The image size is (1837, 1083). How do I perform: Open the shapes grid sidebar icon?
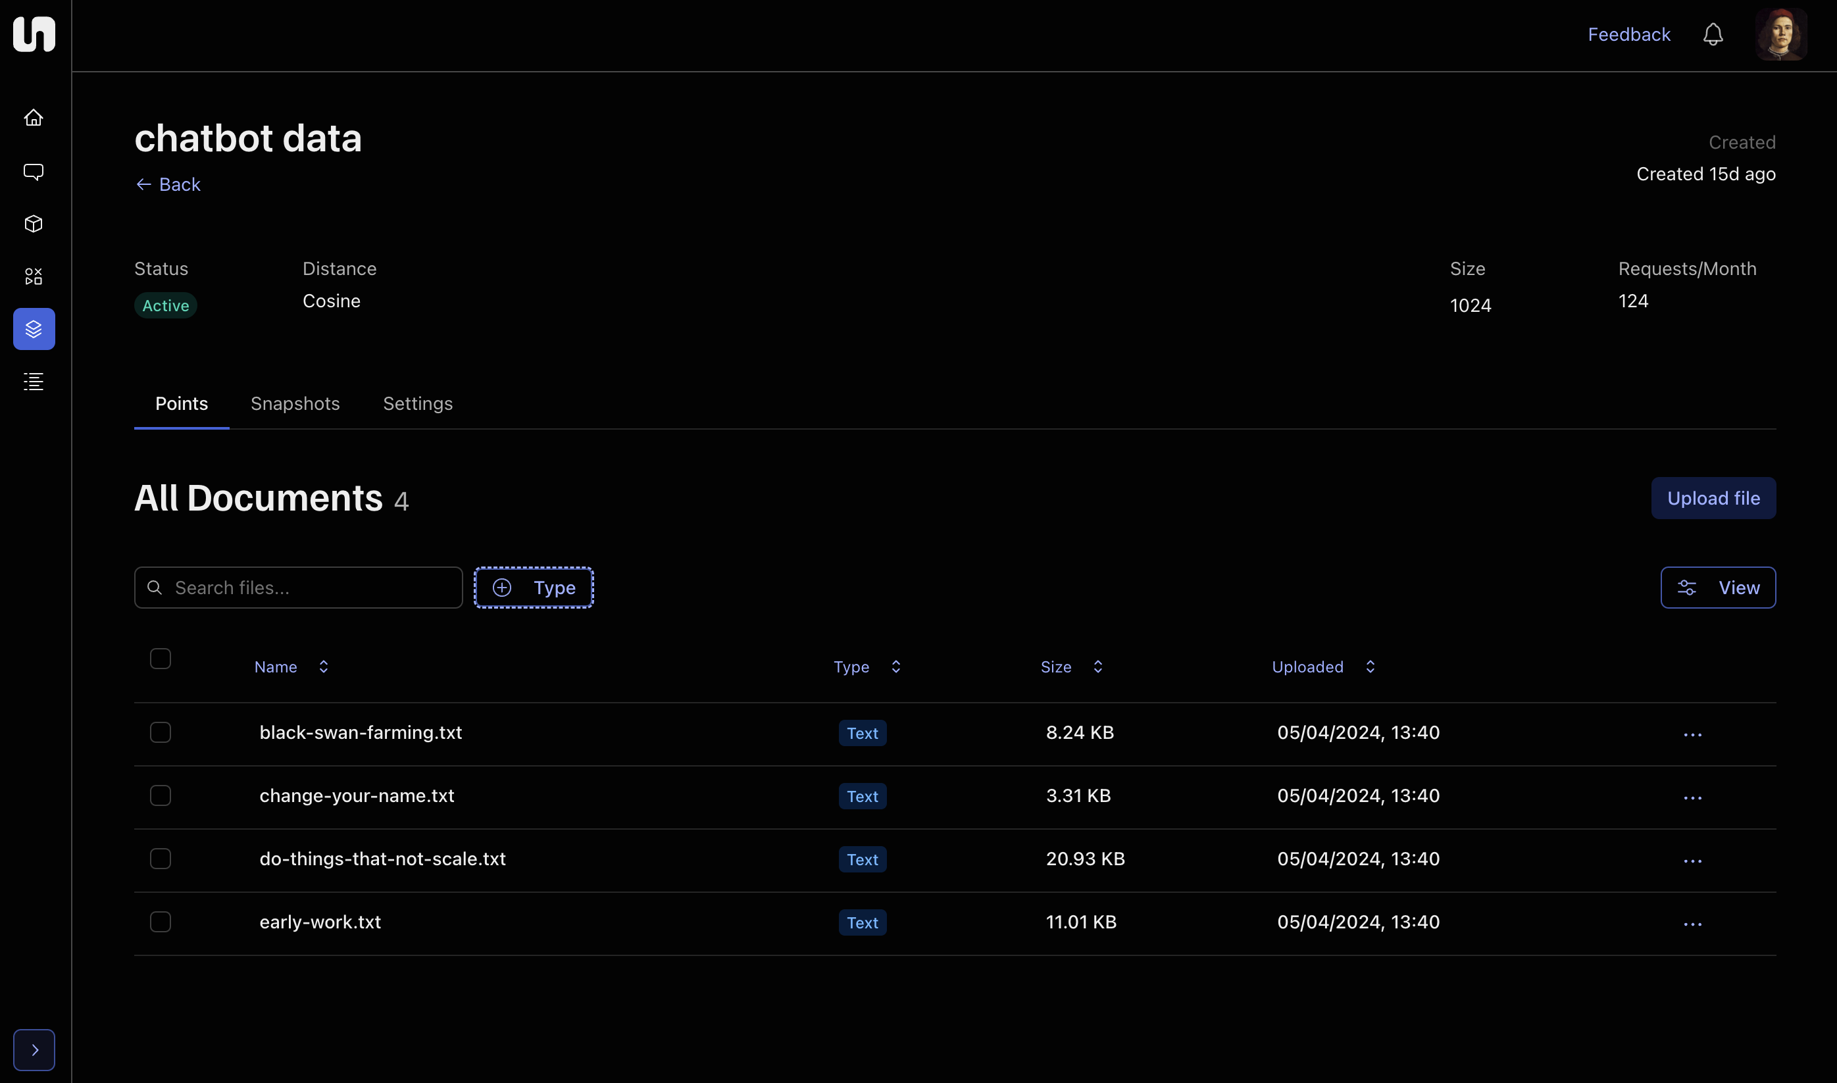[34, 276]
